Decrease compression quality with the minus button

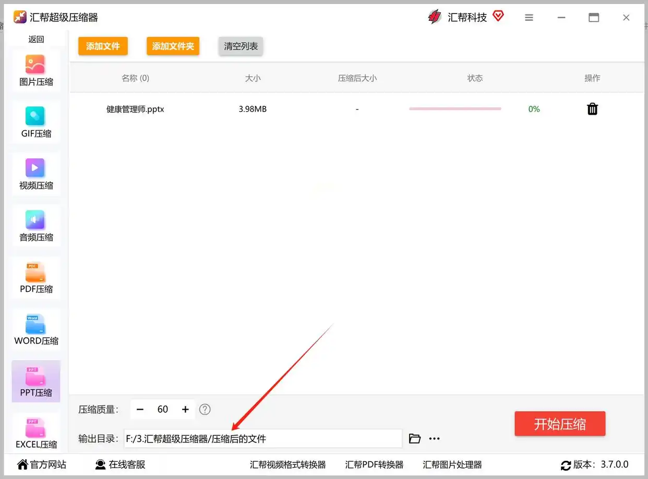pos(140,409)
